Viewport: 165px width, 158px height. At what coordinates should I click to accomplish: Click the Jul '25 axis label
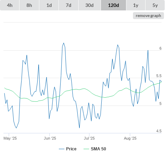[x=89, y=138]
